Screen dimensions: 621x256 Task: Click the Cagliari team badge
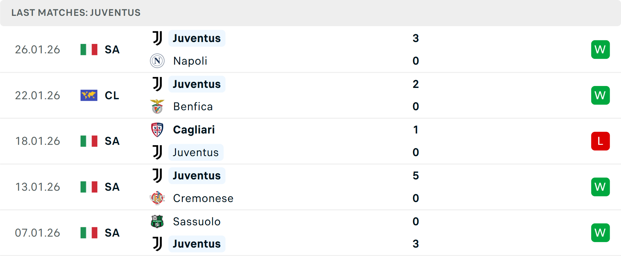click(x=157, y=130)
